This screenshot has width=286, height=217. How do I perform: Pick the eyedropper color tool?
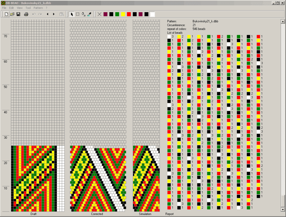click(x=89, y=14)
